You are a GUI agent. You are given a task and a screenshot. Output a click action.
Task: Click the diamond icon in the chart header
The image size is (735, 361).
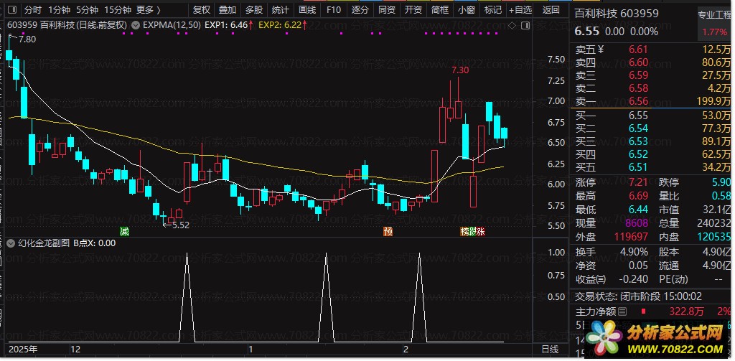click(512, 25)
